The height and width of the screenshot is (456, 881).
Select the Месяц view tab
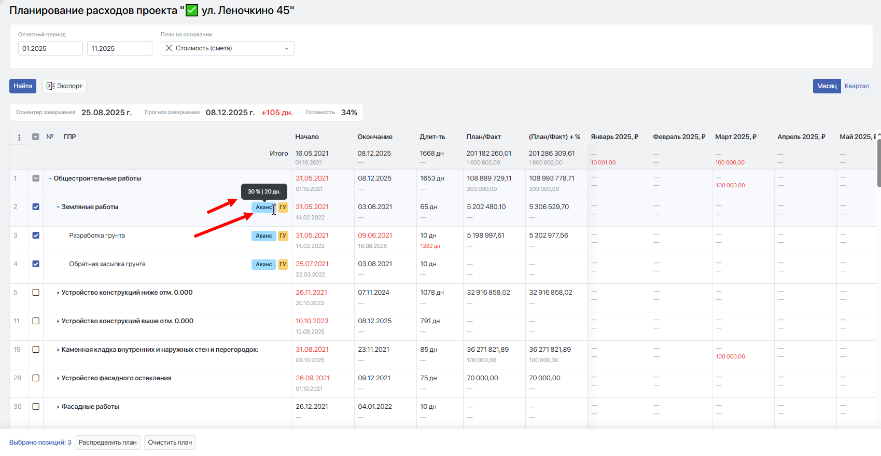[827, 86]
